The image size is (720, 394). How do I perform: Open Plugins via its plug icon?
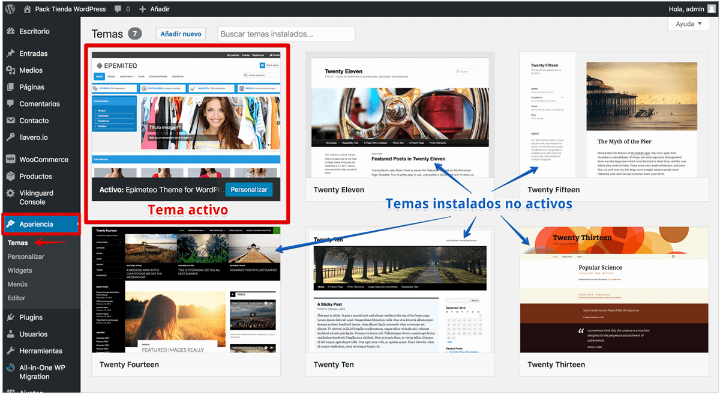(x=11, y=317)
